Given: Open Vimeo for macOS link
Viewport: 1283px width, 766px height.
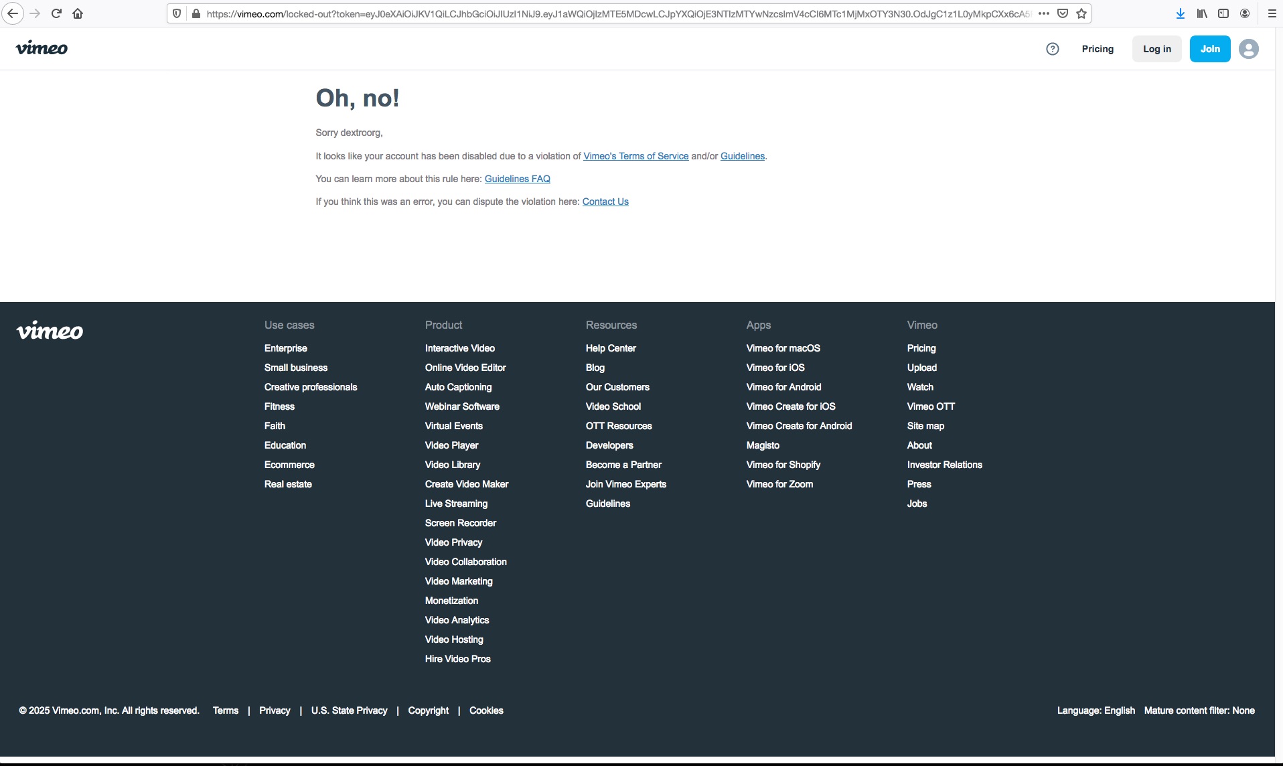Looking at the screenshot, I should [x=783, y=348].
